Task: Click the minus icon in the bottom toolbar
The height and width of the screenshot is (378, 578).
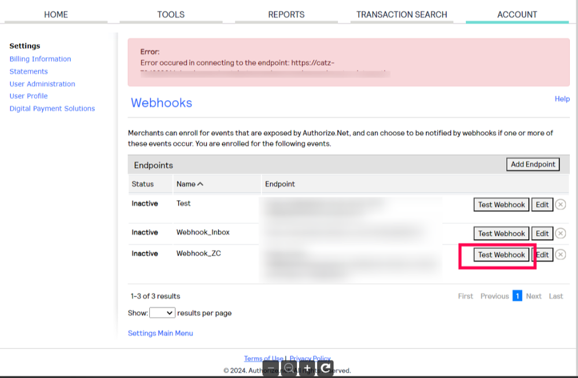Action: pyautogui.click(x=270, y=369)
